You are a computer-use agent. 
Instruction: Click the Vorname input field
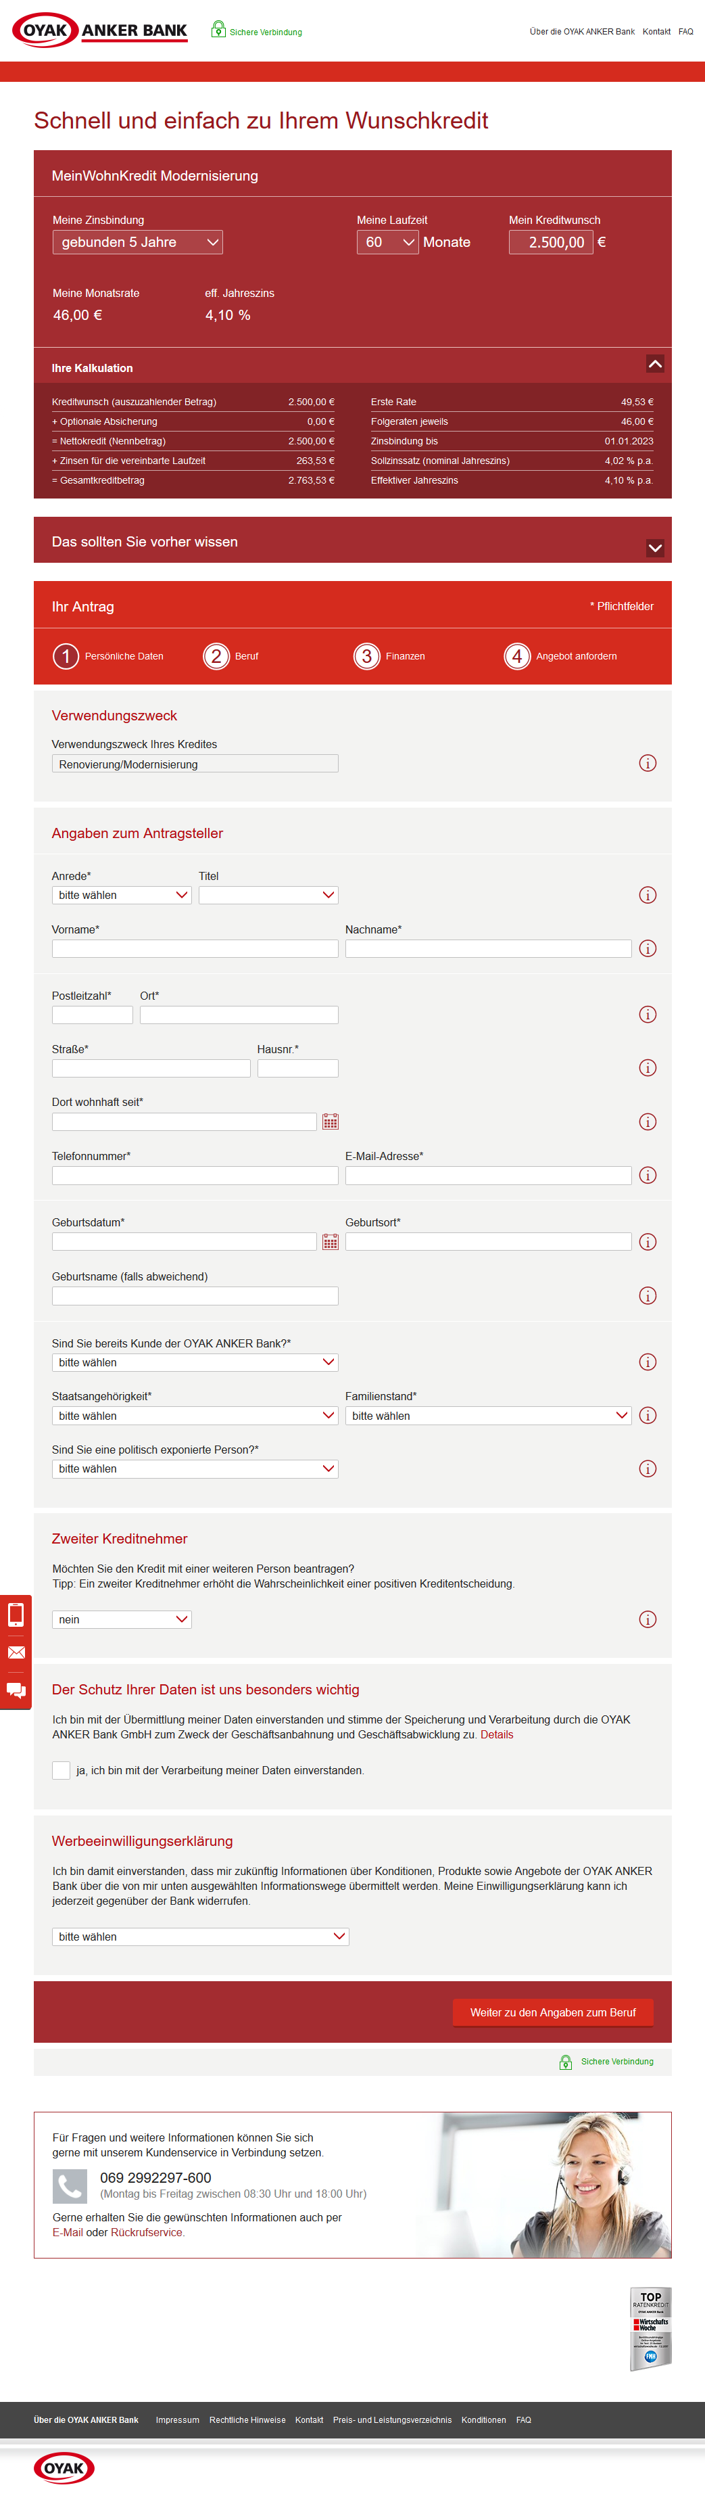pyautogui.click(x=195, y=949)
